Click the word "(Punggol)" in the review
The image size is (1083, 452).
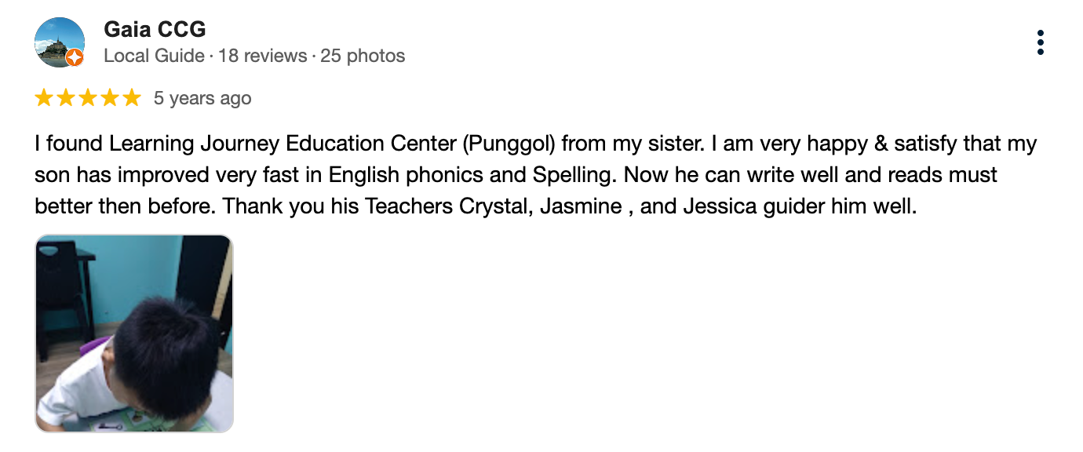[x=509, y=144]
